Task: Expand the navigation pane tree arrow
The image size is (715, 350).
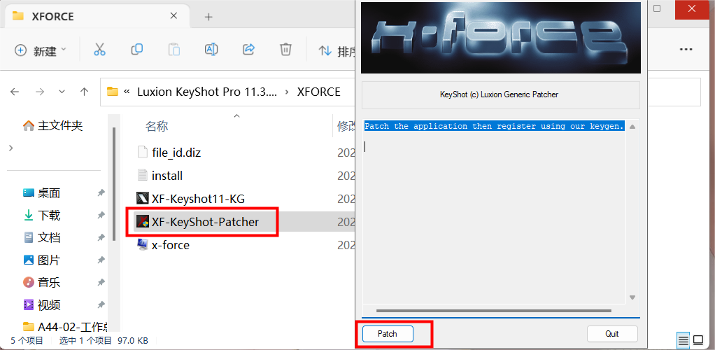Action: click(x=10, y=148)
